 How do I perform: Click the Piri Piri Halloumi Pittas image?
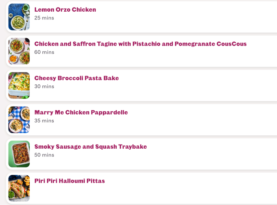pyautogui.click(x=19, y=188)
